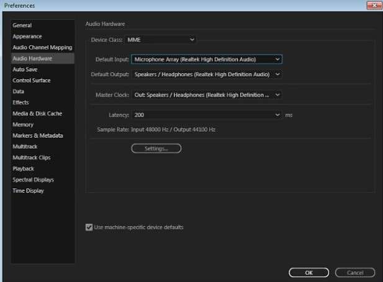Click the Audio Hardware section heading
This screenshot has width=383, height=282.
[105, 24]
